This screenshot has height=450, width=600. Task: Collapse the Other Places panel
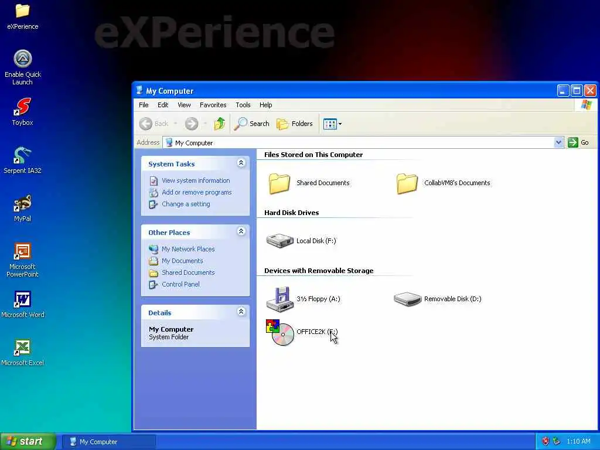pyautogui.click(x=241, y=231)
